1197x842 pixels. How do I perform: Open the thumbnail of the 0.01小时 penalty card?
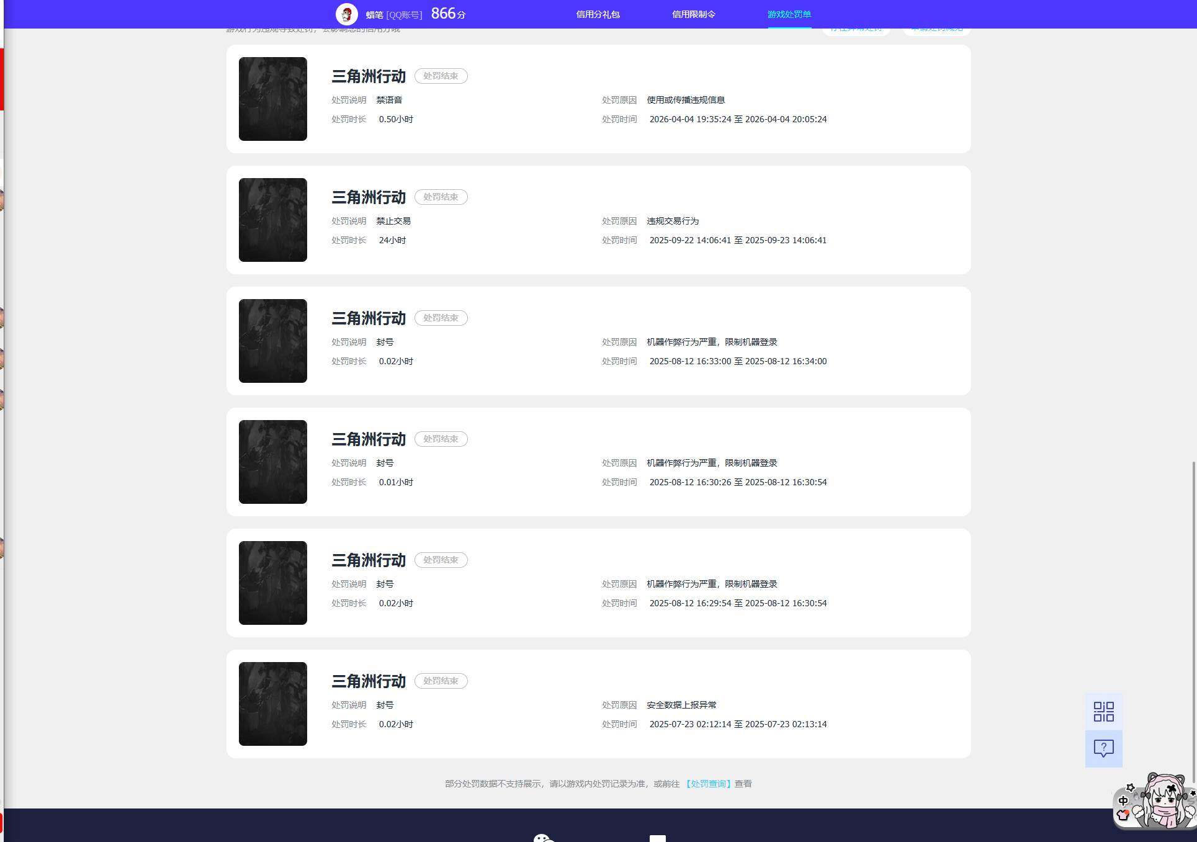[x=273, y=462]
